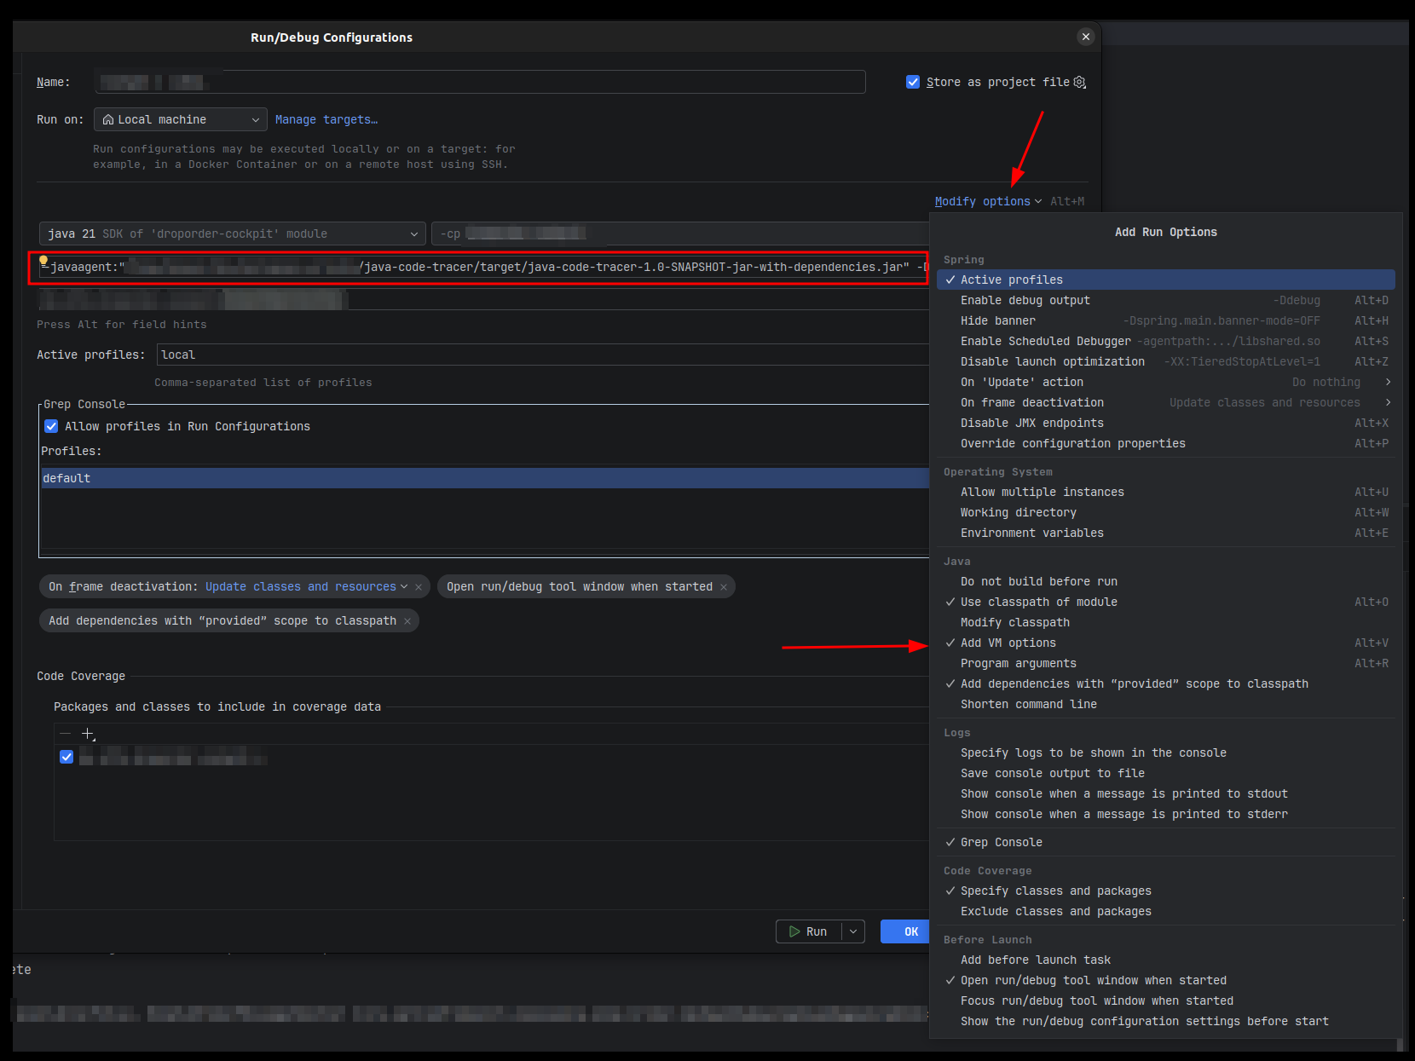Toggle Allow profiles in Run Configurations checkbox
The height and width of the screenshot is (1061, 1415).
pos(51,426)
